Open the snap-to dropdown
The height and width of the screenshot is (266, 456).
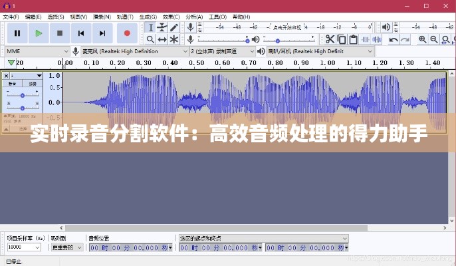click(x=67, y=247)
